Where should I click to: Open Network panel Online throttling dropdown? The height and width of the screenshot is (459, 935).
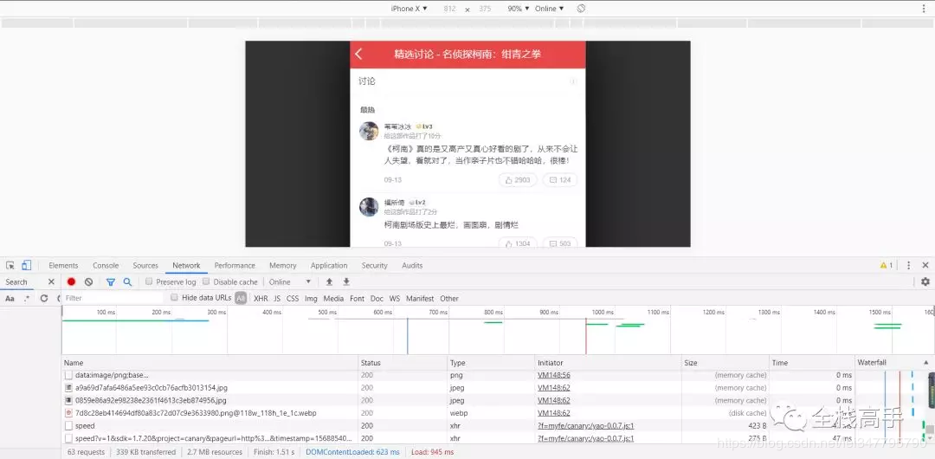(x=290, y=281)
